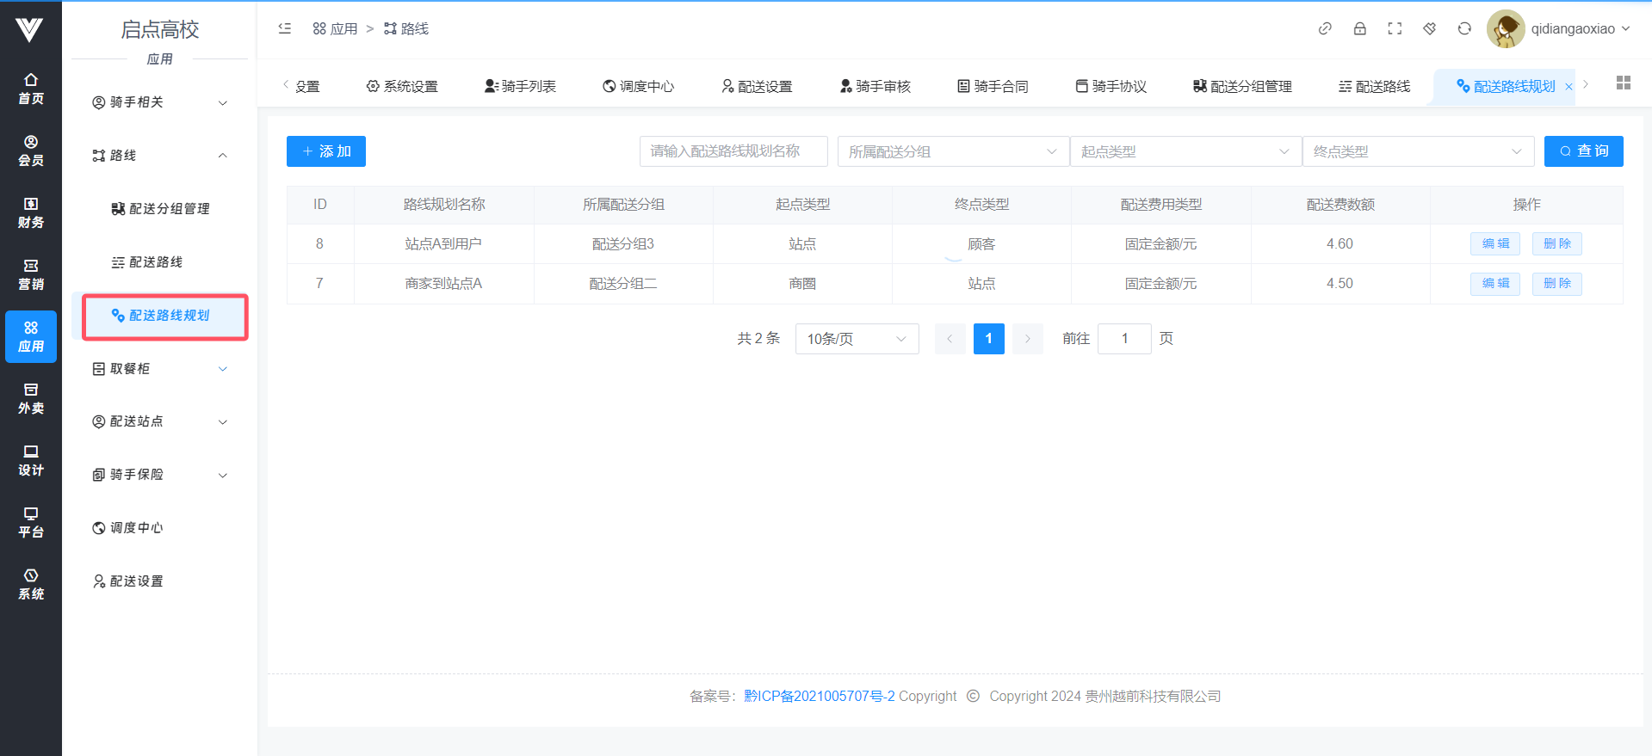Toggle fullscreen mode icon
1652x756 pixels.
[1395, 28]
